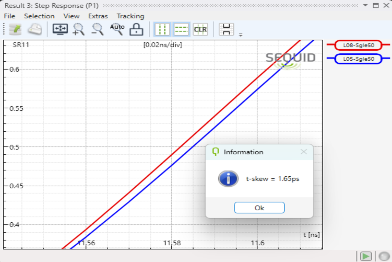392x262 pixels.
Task: Click the fit-to-window zoom icon
Action: coord(60,29)
